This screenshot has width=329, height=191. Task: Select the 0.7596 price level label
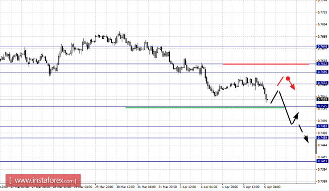pos(322,72)
